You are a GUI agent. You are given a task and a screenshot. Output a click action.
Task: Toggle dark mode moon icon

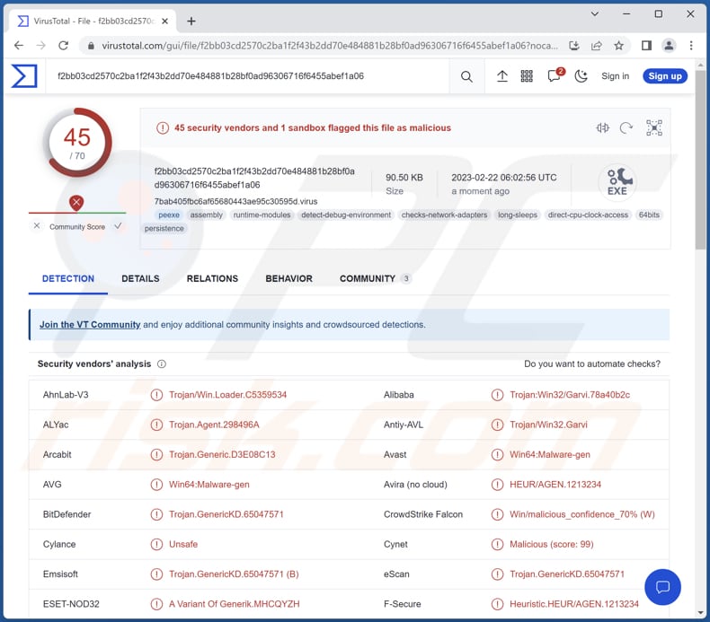(x=581, y=76)
